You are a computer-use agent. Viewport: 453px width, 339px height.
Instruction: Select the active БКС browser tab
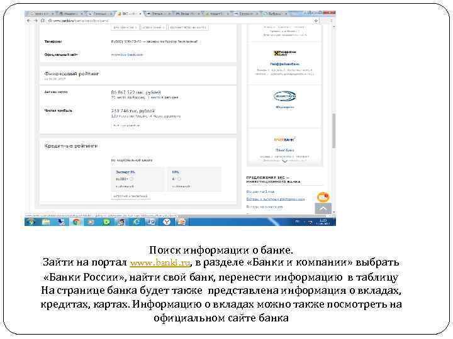130,14
